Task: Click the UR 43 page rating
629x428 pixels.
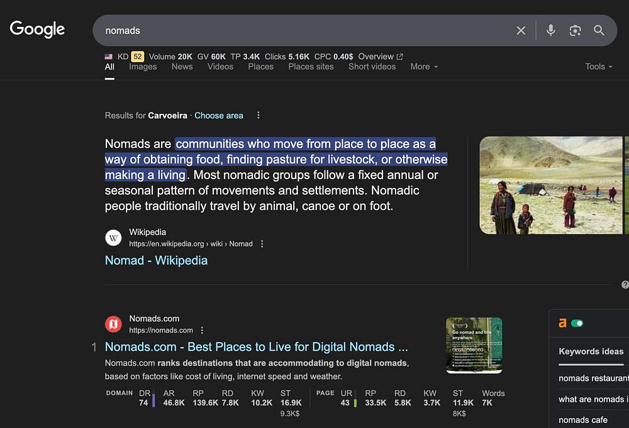Action: (x=346, y=398)
